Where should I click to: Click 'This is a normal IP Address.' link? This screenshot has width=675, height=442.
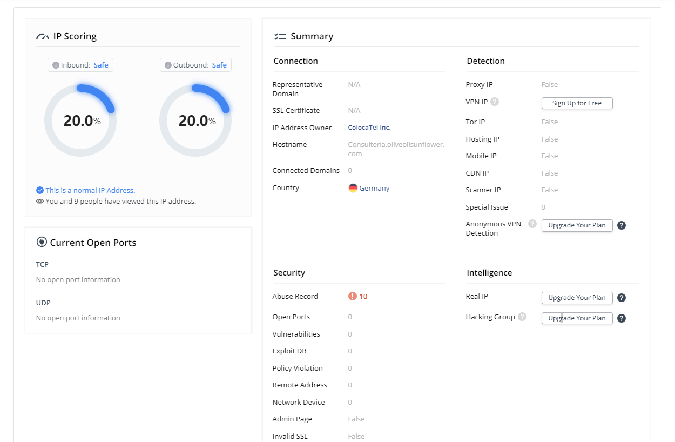tap(90, 190)
